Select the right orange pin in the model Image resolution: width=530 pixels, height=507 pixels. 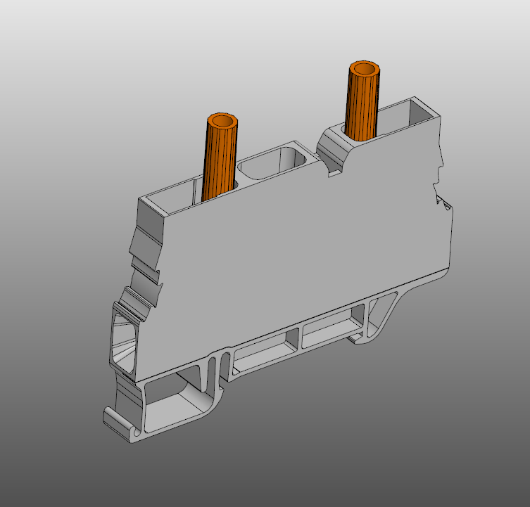coord(362,101)
